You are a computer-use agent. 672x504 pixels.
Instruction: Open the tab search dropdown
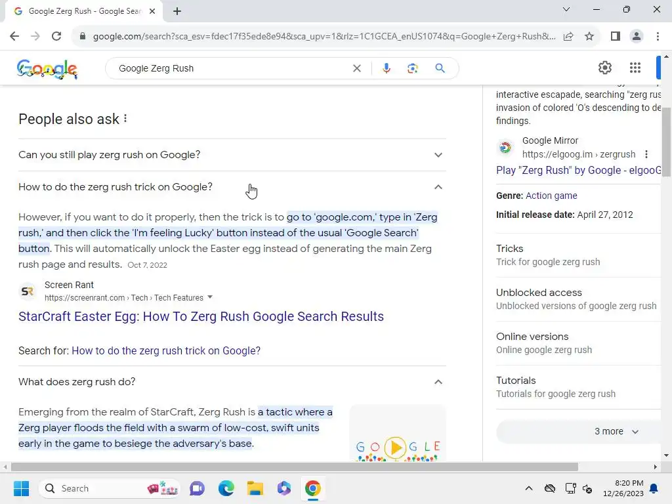click(566, 9)
